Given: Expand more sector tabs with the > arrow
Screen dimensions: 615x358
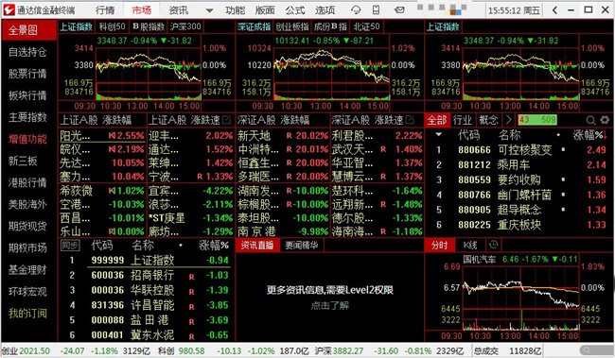Looking at the screenshot, I should (x=509, y=120).
